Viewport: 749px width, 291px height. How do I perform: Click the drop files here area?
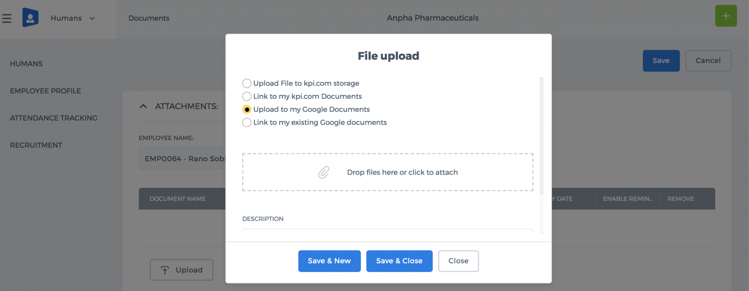click(x=388, y=172)
